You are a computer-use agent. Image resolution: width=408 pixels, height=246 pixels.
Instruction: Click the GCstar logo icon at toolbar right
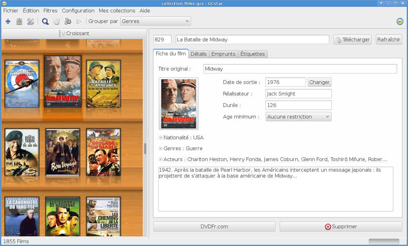pos(399,22)
